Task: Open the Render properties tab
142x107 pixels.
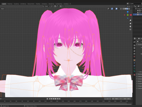Action: click(134, 45)
